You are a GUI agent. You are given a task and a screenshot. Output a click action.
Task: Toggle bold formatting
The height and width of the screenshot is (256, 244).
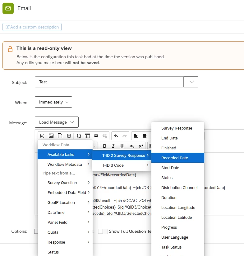pyautogui.click(x=104, y=146)
